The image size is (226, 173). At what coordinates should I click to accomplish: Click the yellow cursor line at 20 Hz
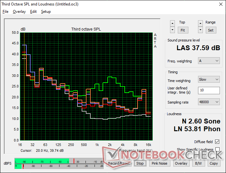(x=24, y=86)
